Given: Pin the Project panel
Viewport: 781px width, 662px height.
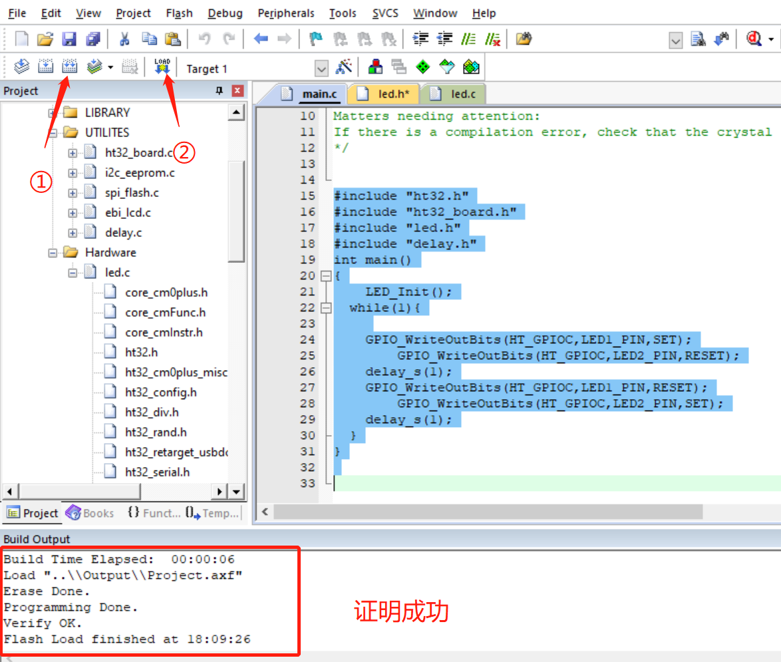Looking at the screenshot, I should click(x=219, y=90).
